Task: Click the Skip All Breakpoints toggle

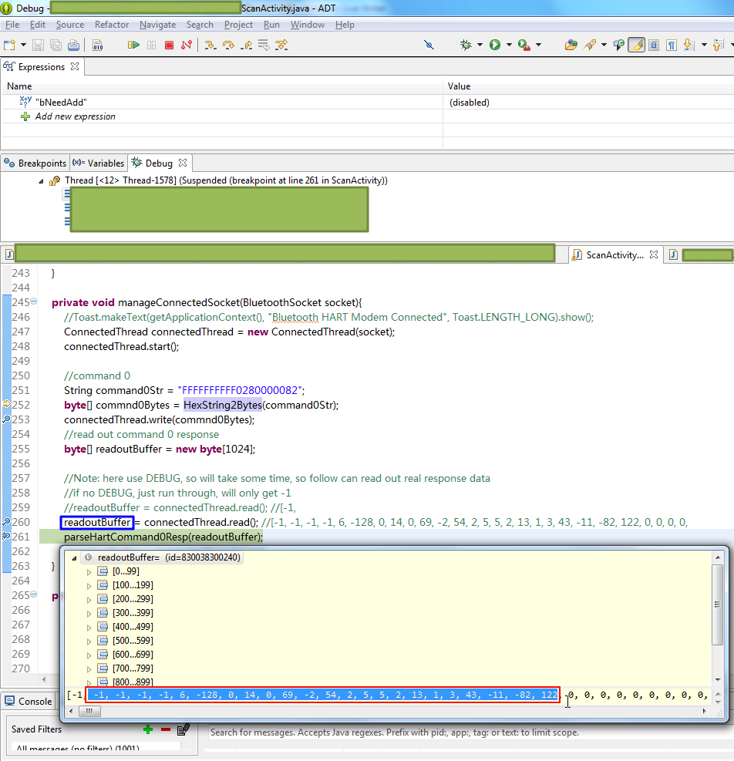Action: [x=429, y=45]
